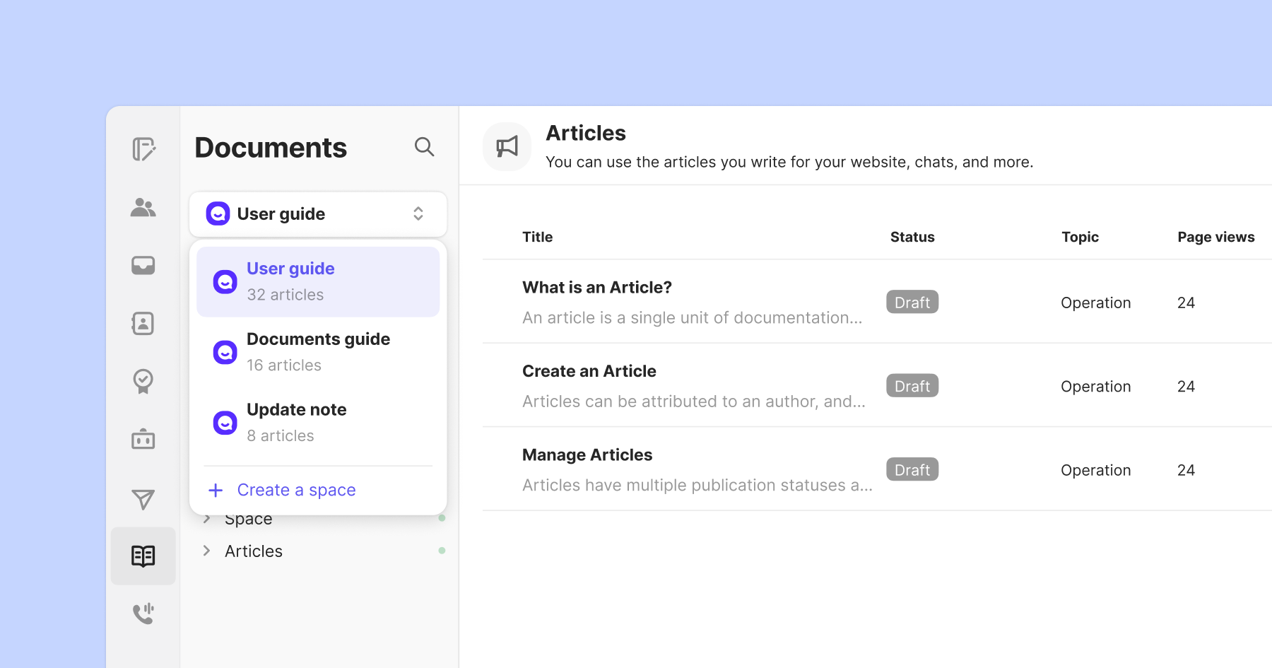Viewport: 1272px width, 668px height.
Task: Click the up-down chevron in space selector
Action: tap(418, 213)
